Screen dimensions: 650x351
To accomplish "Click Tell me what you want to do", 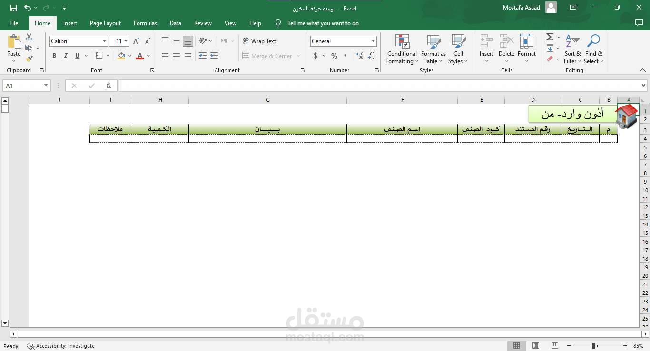I will 323,23.
